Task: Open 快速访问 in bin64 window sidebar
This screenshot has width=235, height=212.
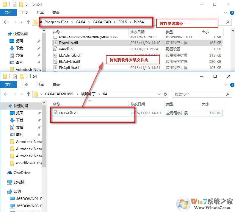Action: [x=21, y=34]
